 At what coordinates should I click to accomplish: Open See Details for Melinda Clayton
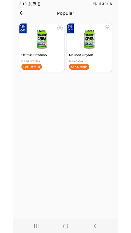tap(79, 67)
